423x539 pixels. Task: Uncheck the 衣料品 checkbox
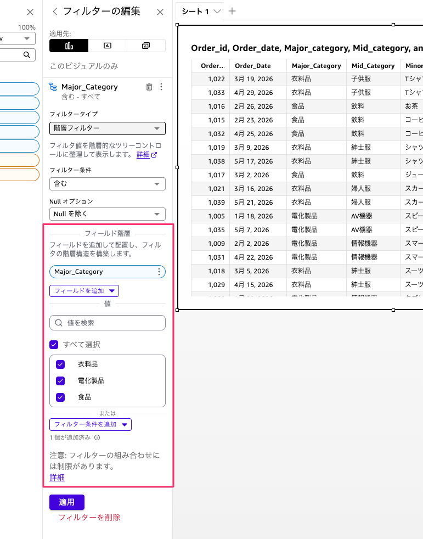pos(60,364)
